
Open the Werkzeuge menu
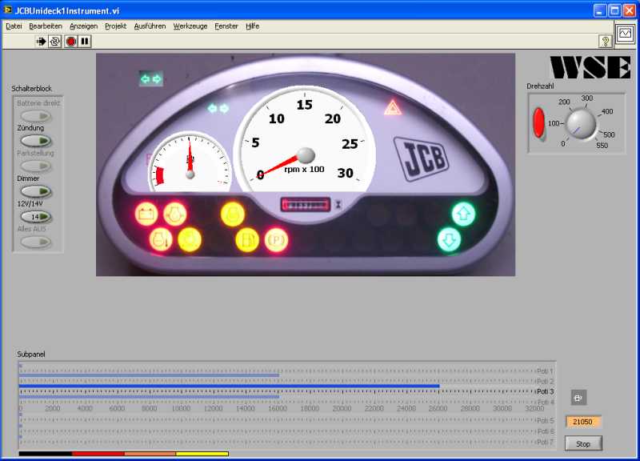pos(190,26)
